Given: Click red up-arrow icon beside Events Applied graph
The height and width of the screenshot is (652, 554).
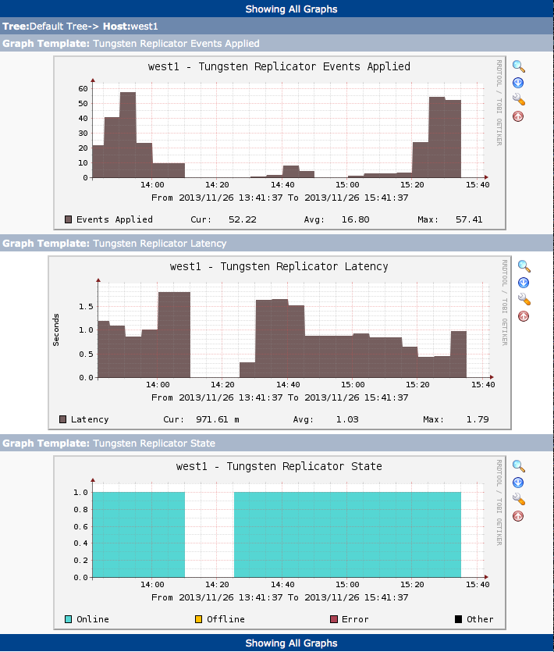Looking at the screenshot, I should tap(518, 116).
